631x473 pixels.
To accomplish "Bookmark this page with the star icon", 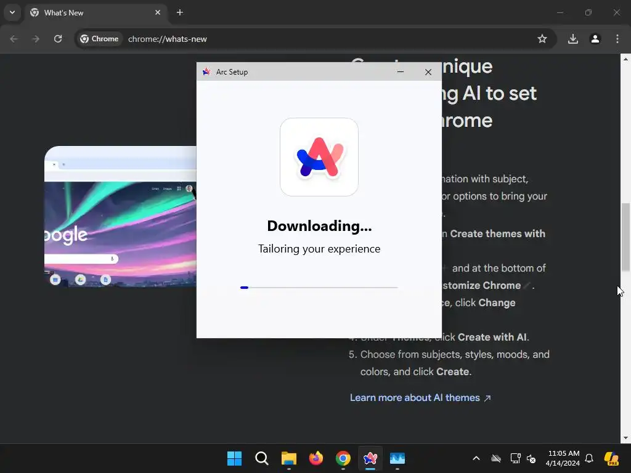I will [542, 39].
